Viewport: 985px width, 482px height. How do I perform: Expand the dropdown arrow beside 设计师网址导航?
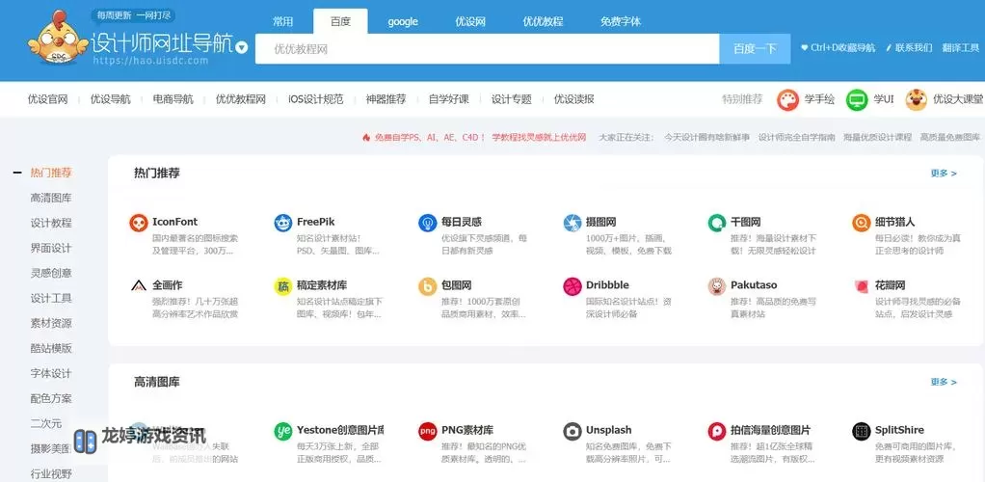[x=242, y=47]
